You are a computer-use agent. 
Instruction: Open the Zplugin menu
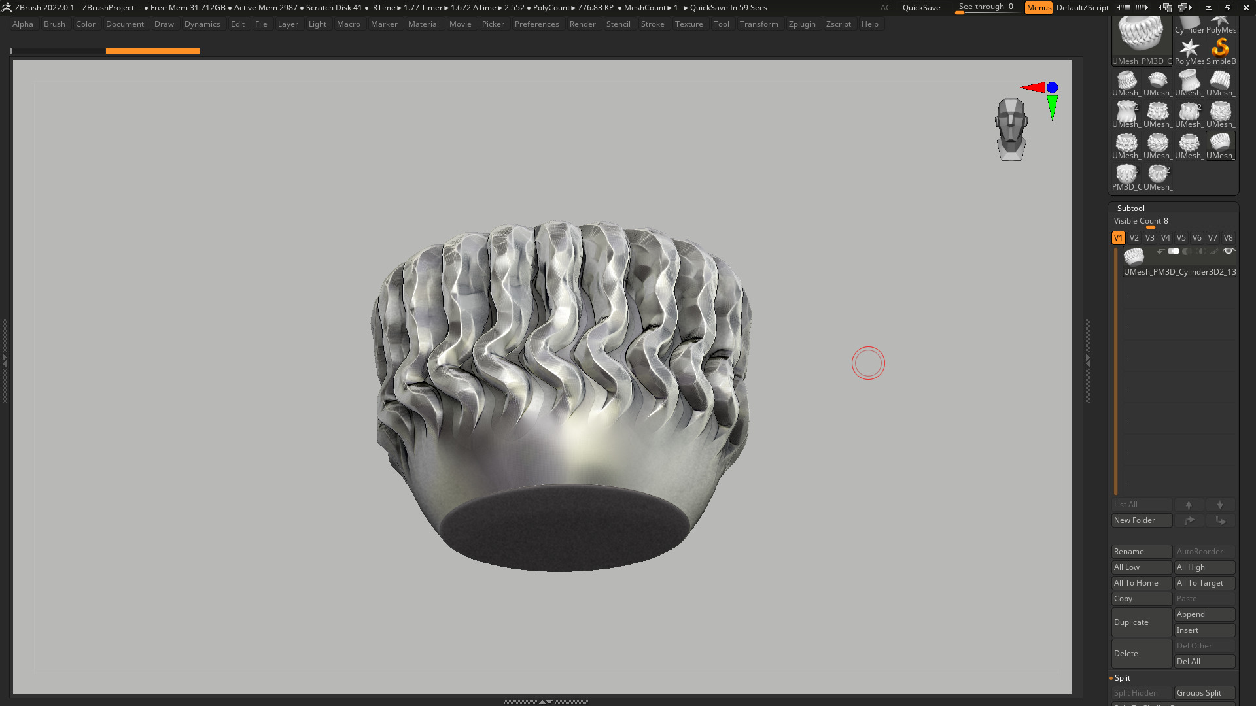(802, 24)
